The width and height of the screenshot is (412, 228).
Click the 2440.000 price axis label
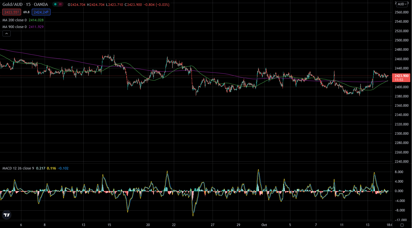point(402,68)
